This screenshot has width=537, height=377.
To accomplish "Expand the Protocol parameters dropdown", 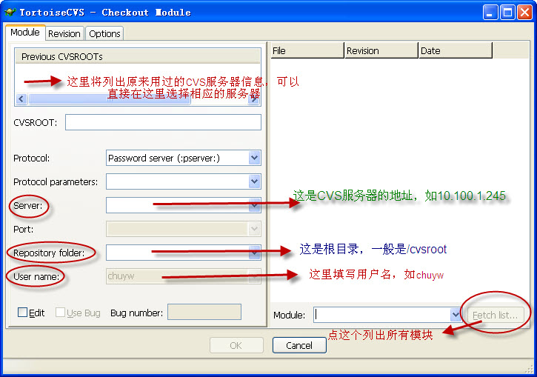I will [254, 181].
